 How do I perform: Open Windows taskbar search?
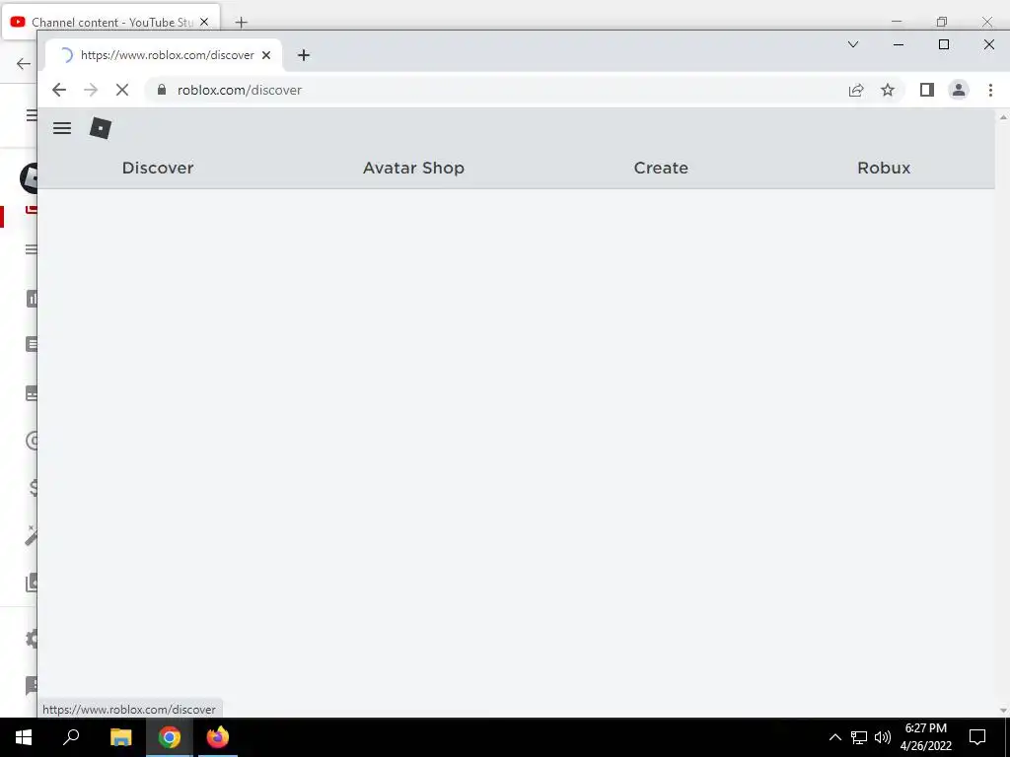coord(71,737)
